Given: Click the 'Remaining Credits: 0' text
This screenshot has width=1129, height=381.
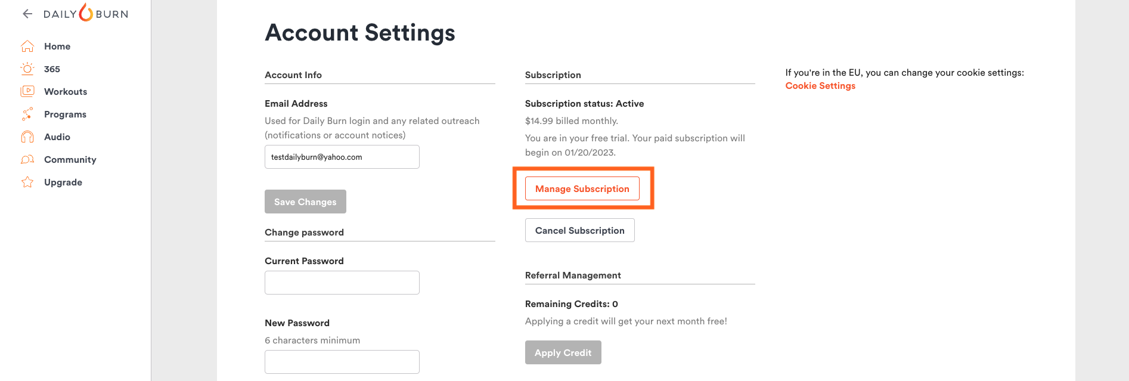Looking at the screenshot, I should (x=572, y=303).
